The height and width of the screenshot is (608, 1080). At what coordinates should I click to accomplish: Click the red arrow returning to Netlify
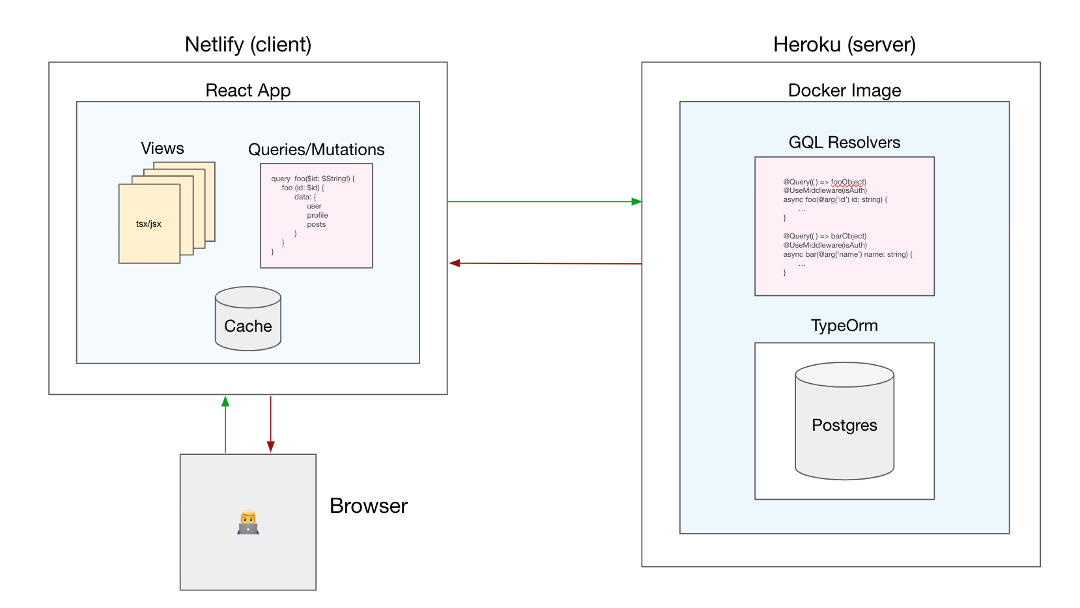tap(544, 263)
